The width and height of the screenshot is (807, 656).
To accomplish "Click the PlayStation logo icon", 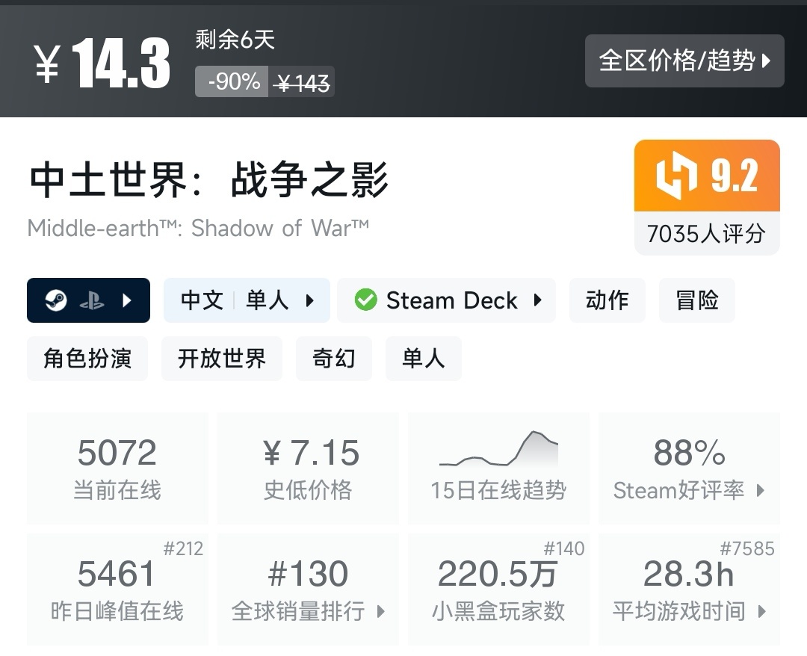I will pos(92,300).
